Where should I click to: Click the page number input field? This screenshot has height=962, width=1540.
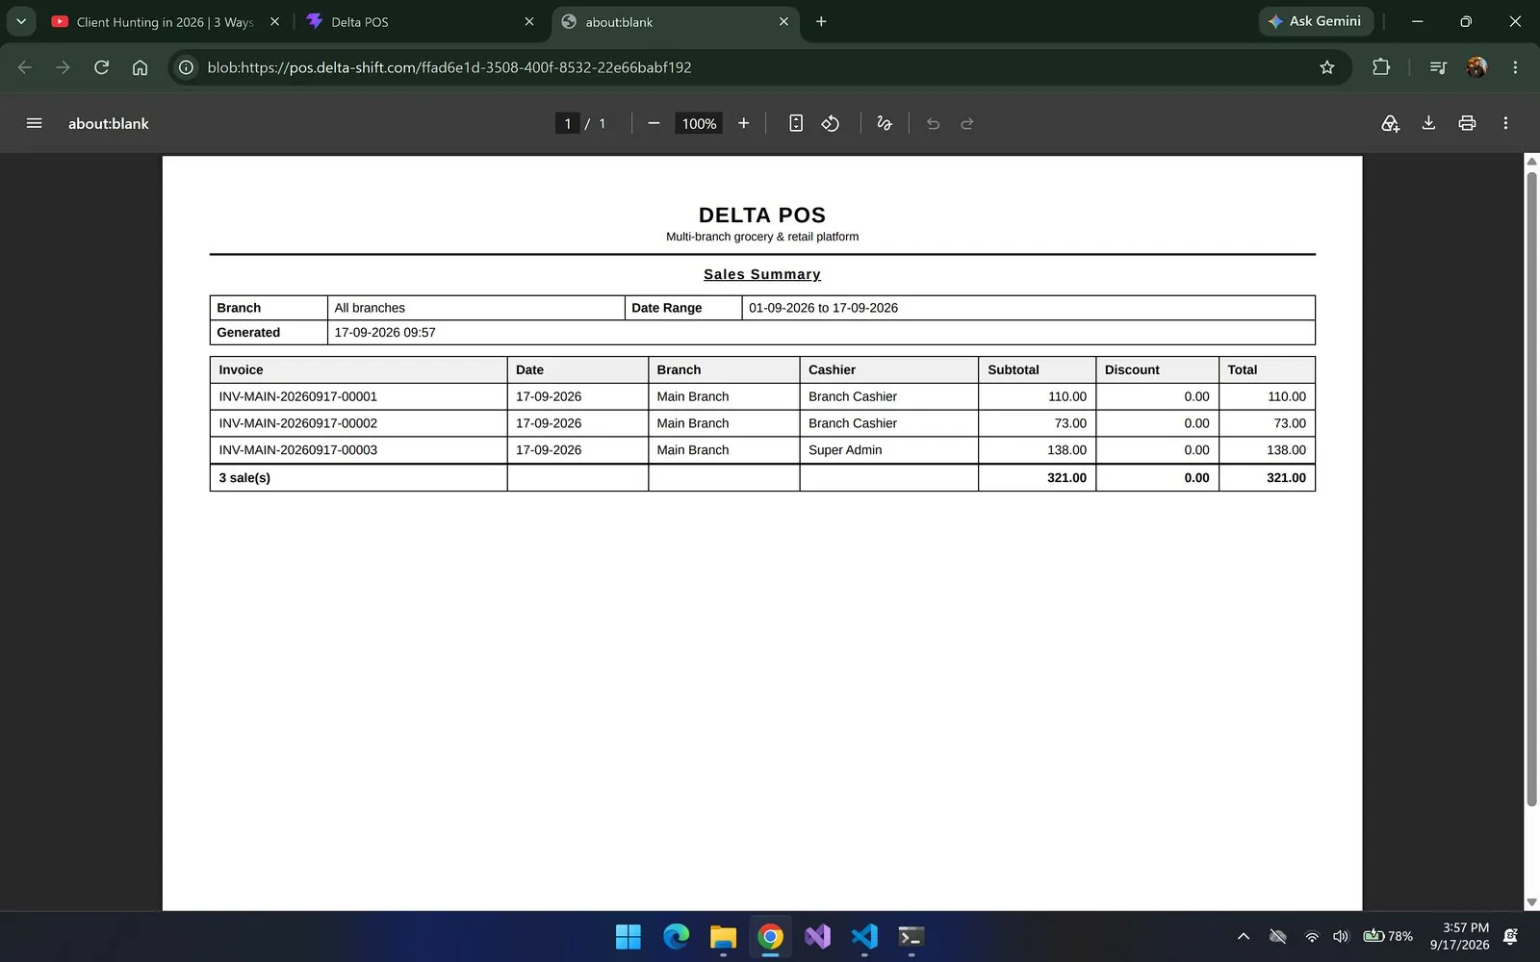pos(568,123)
